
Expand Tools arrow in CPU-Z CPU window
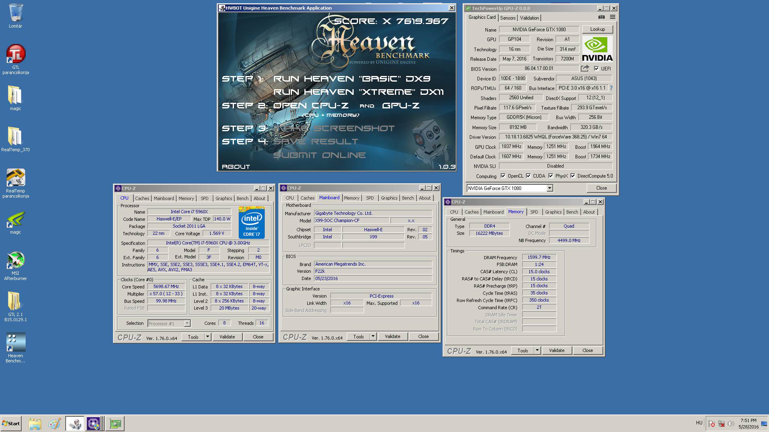pos(207,337)
